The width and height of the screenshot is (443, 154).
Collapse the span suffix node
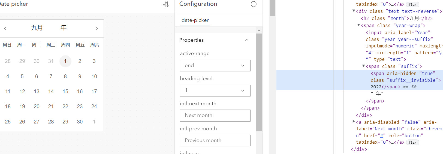[x=363, y=66]
